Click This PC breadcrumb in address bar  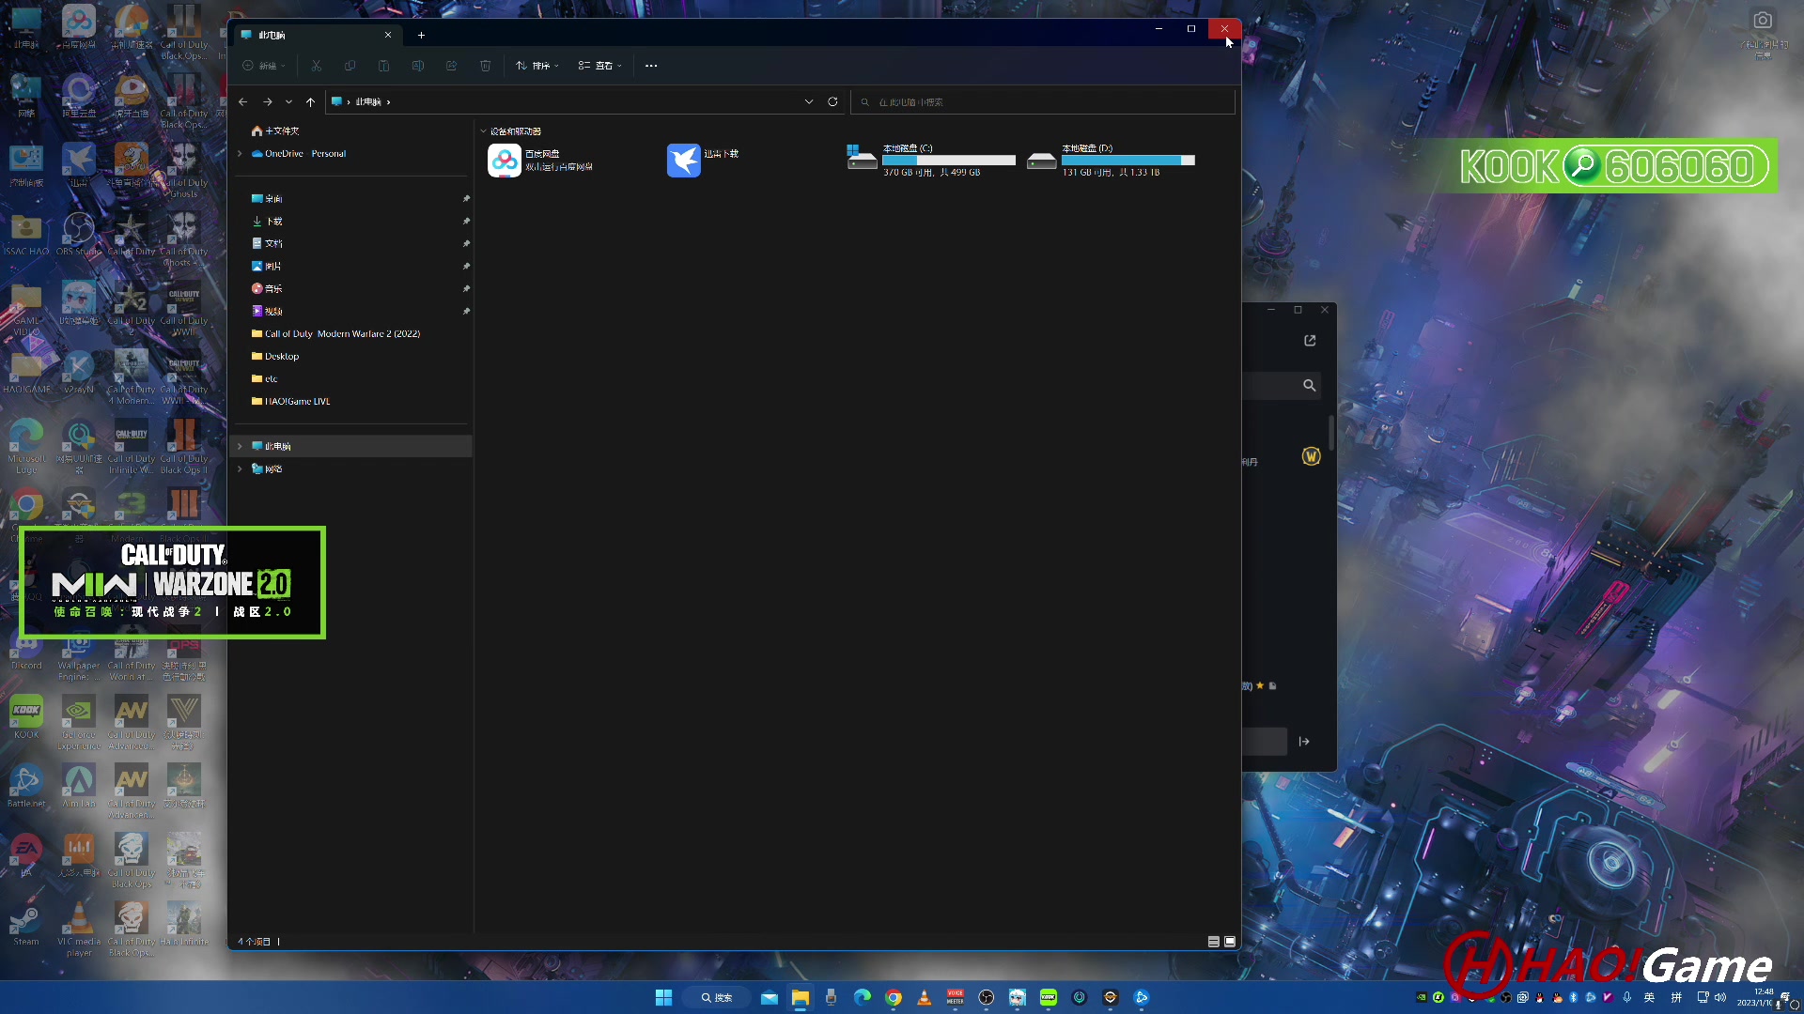click(368, 101)
